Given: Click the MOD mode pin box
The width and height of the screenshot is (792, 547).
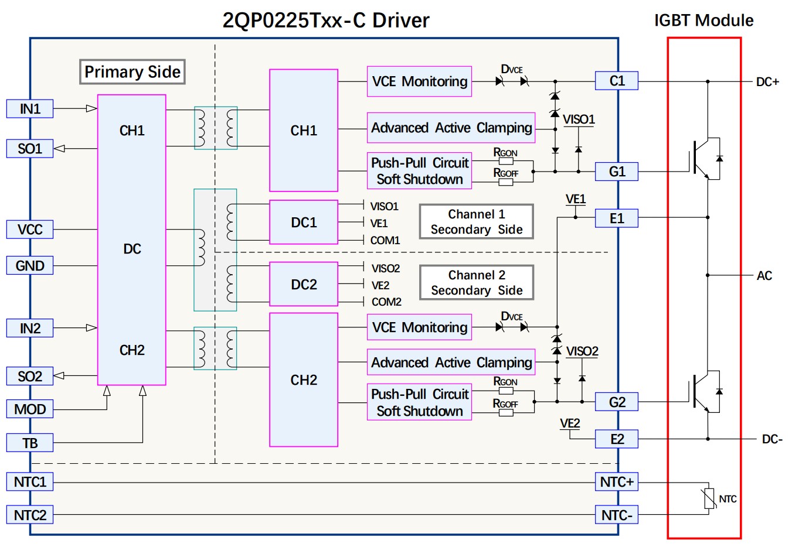Looking at the screenshot, I should tap(30, 409).
